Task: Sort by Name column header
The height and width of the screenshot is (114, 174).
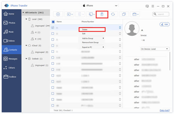Action: click(59, 22)
